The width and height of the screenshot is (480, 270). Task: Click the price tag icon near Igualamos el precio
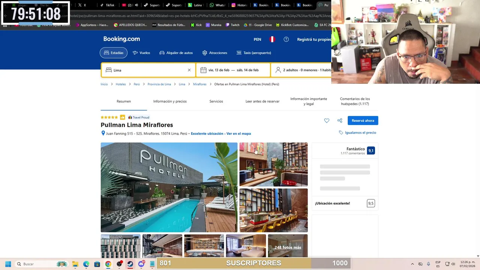coord(341,132)
